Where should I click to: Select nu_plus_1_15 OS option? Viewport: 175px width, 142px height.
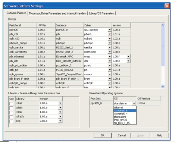click(x=125, y=123)
